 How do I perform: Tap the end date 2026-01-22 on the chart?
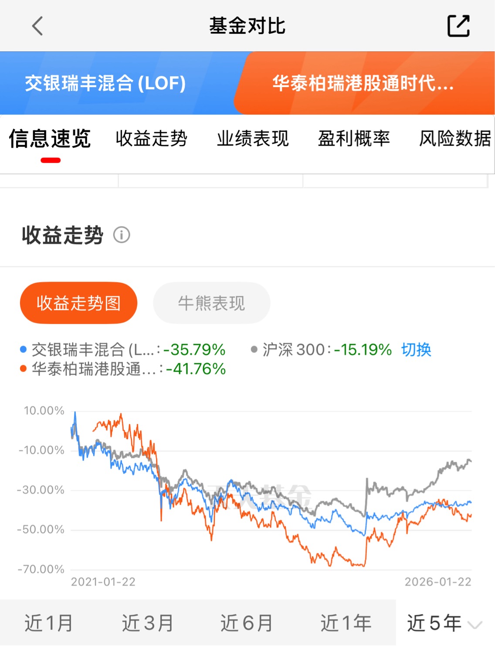(x=437, y=582)
